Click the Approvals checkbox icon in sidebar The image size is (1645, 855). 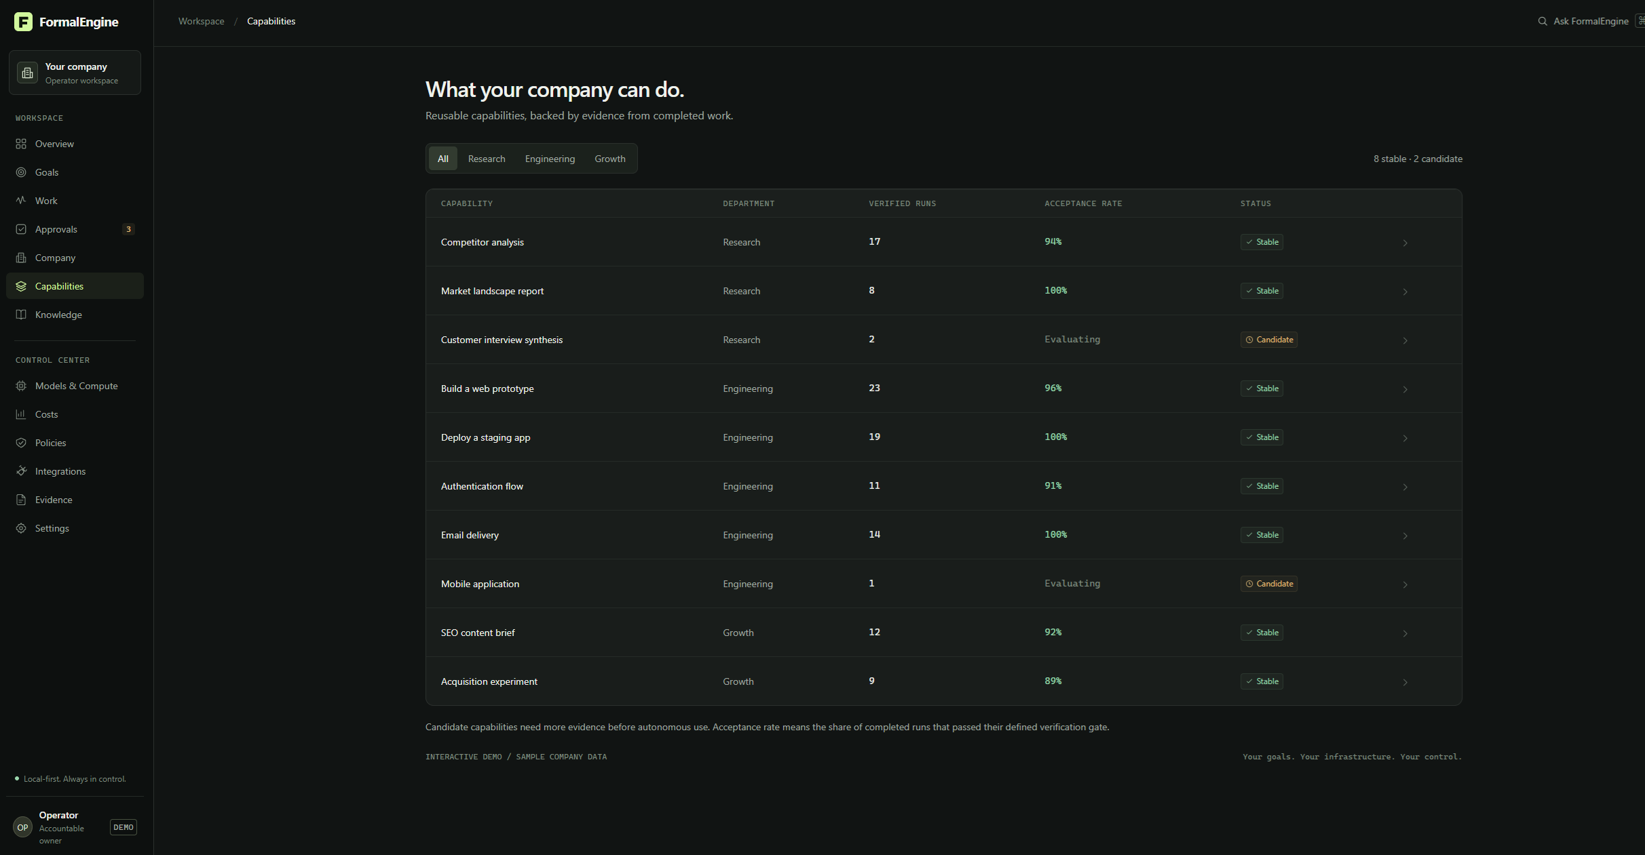(x=21, y=229)
